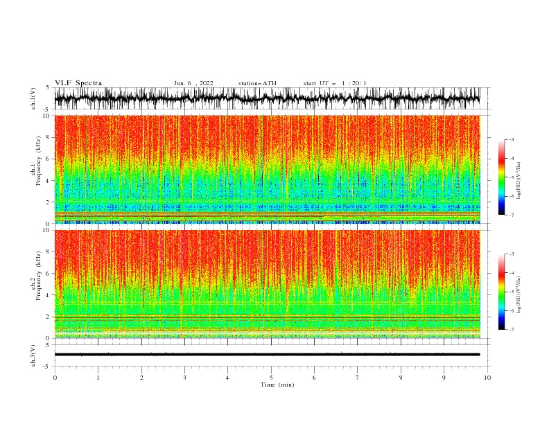
Task: Click the 'Time (min)' axis label
Action: (x=277, y=385)
